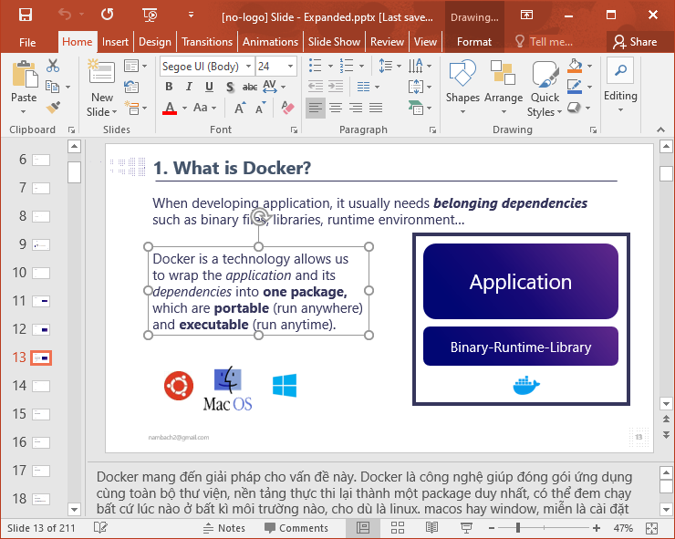Click the Copy icon in Clipboard group
675x539 pixels.
click(53, 87)
